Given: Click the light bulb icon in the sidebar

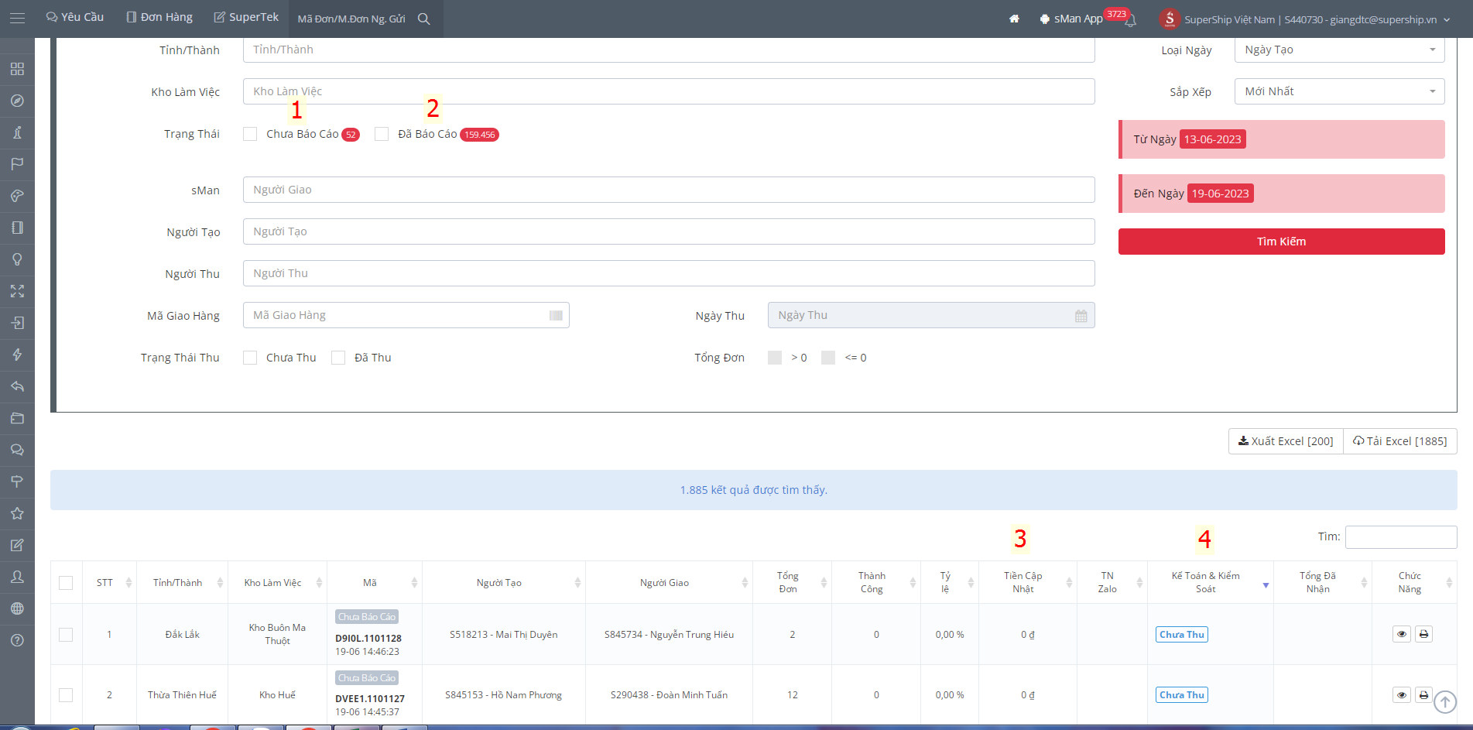Looking at the screenshot, I should click(17, 259).
